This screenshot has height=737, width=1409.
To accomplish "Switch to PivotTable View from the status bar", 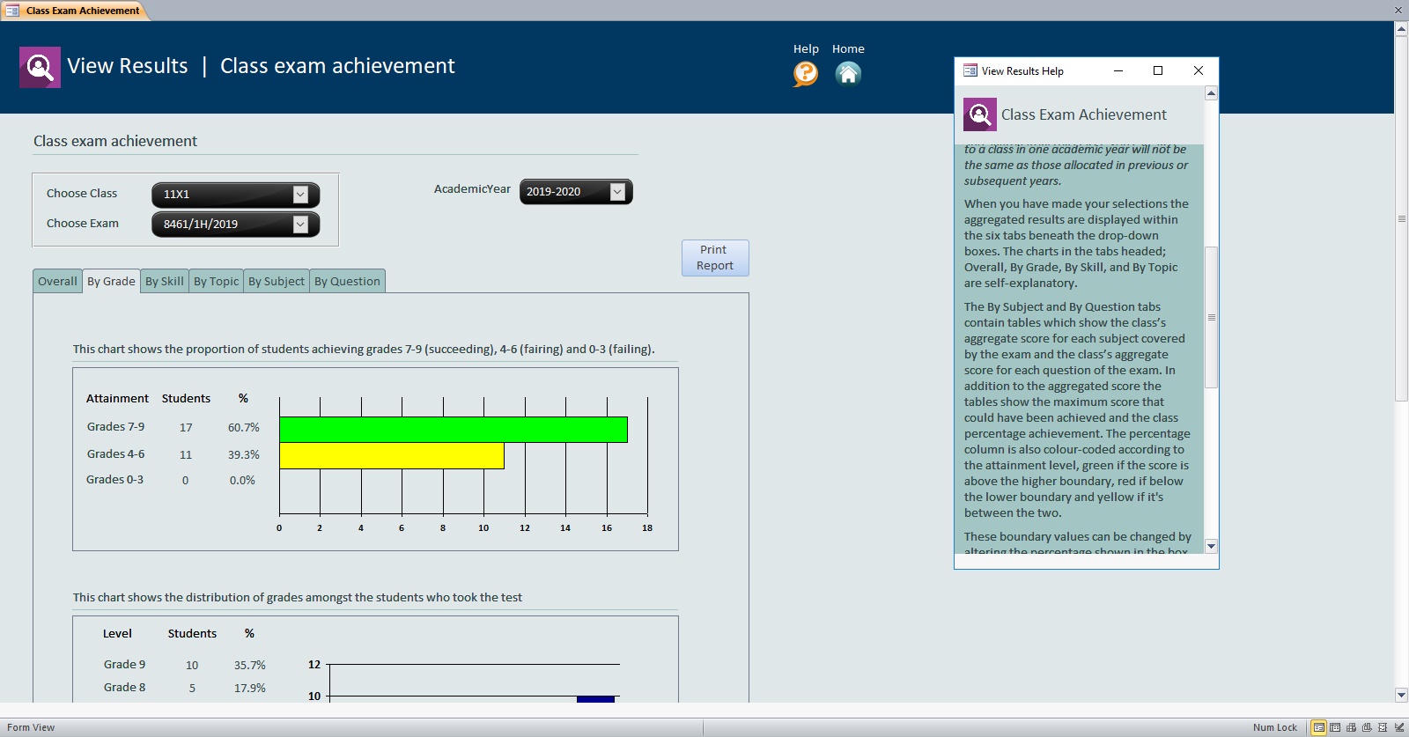I will [1351, 727].
